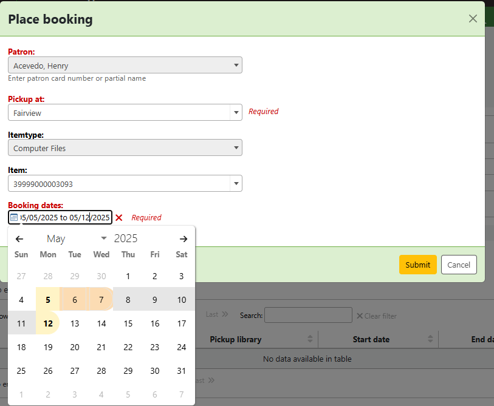Click Clear filter in table controls

point(377,316)
